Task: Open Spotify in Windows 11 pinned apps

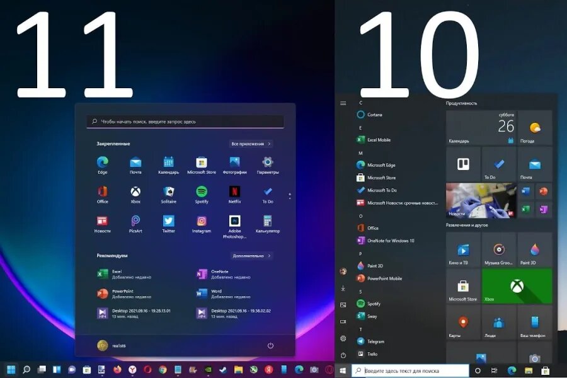Action: coord(202,195)
